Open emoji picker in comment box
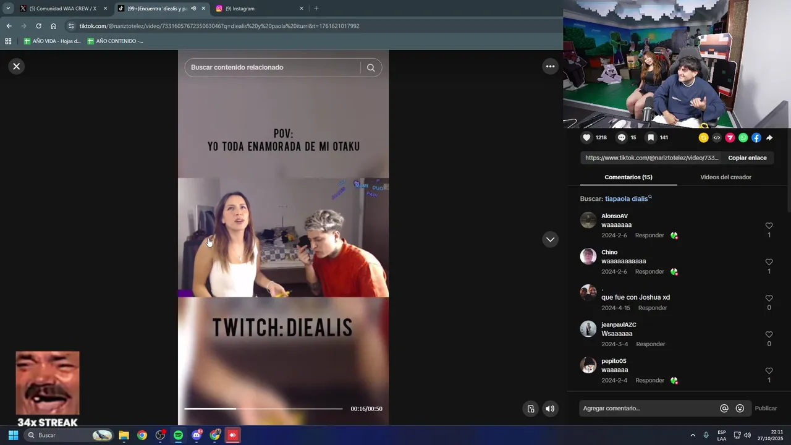The image size is (791, 445). 740,409
